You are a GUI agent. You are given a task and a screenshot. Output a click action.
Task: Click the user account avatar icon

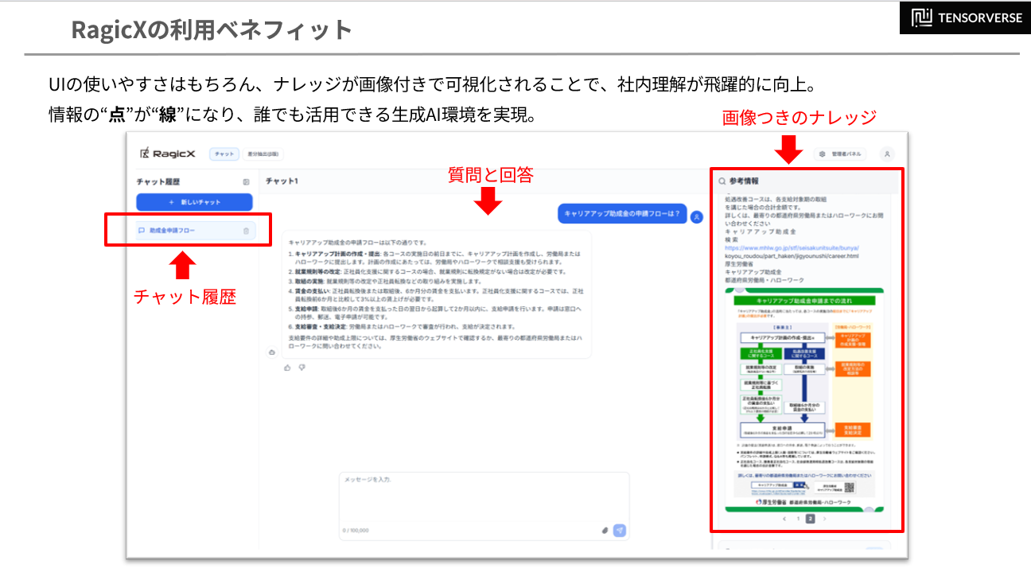coord(887,154)
